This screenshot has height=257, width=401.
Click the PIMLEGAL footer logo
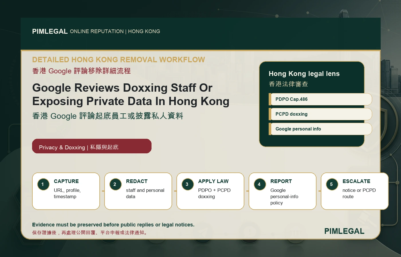tap(344, 231)
